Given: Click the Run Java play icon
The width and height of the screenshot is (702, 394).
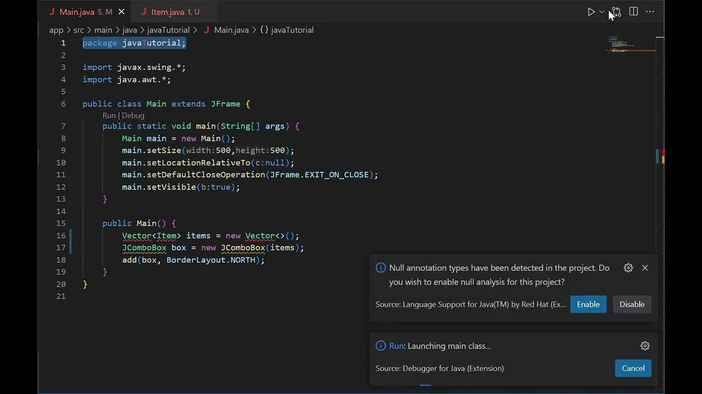Looking at the screenshot, I should pos(591,11).
